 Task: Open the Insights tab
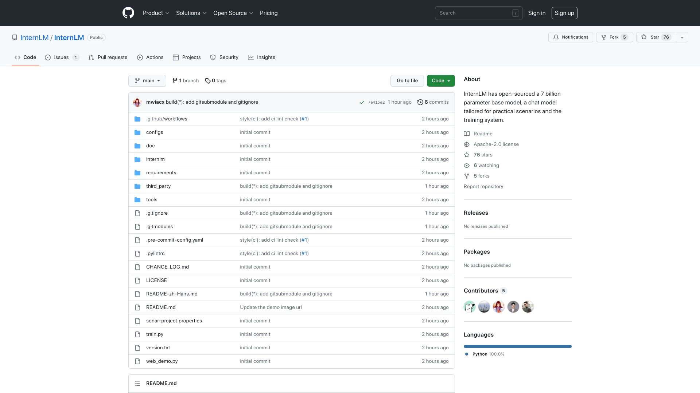(x=262, y=57)
